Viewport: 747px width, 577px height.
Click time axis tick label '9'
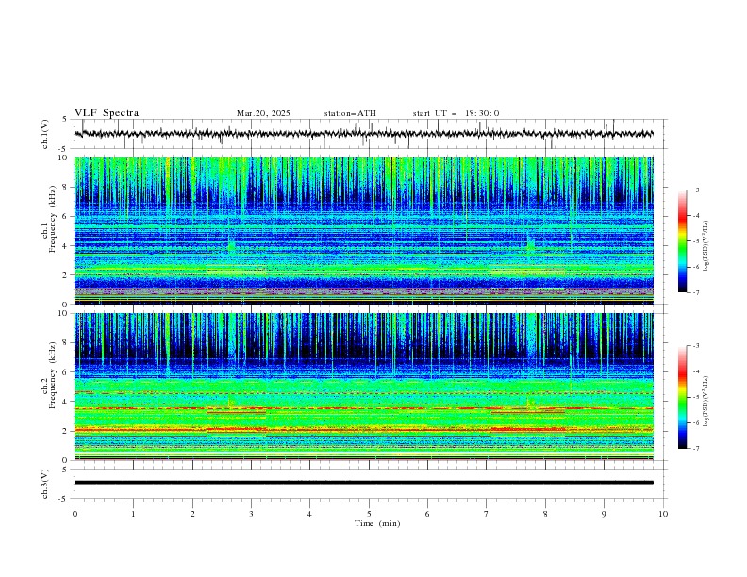tap(604, 514)
